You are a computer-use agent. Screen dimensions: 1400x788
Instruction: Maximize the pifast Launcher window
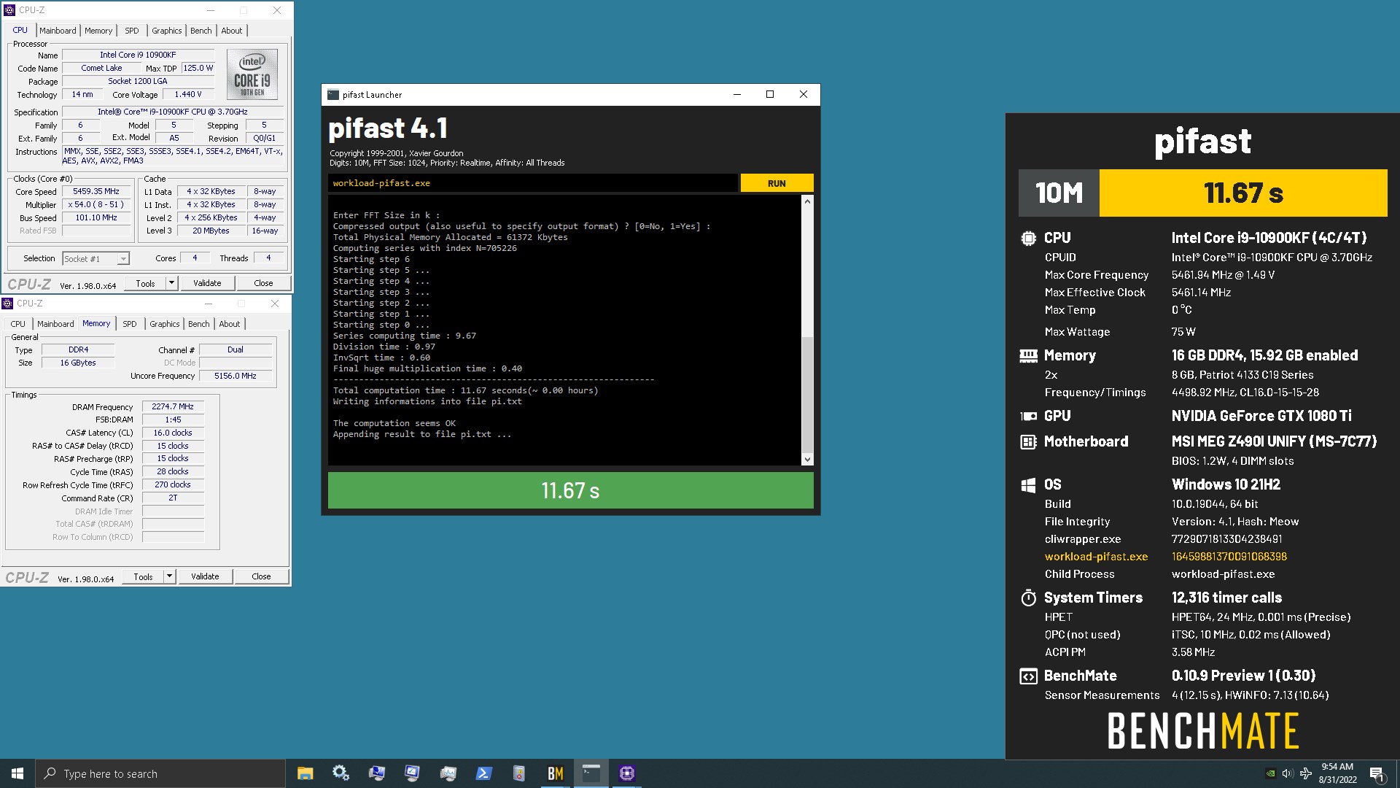click(769, 94)
